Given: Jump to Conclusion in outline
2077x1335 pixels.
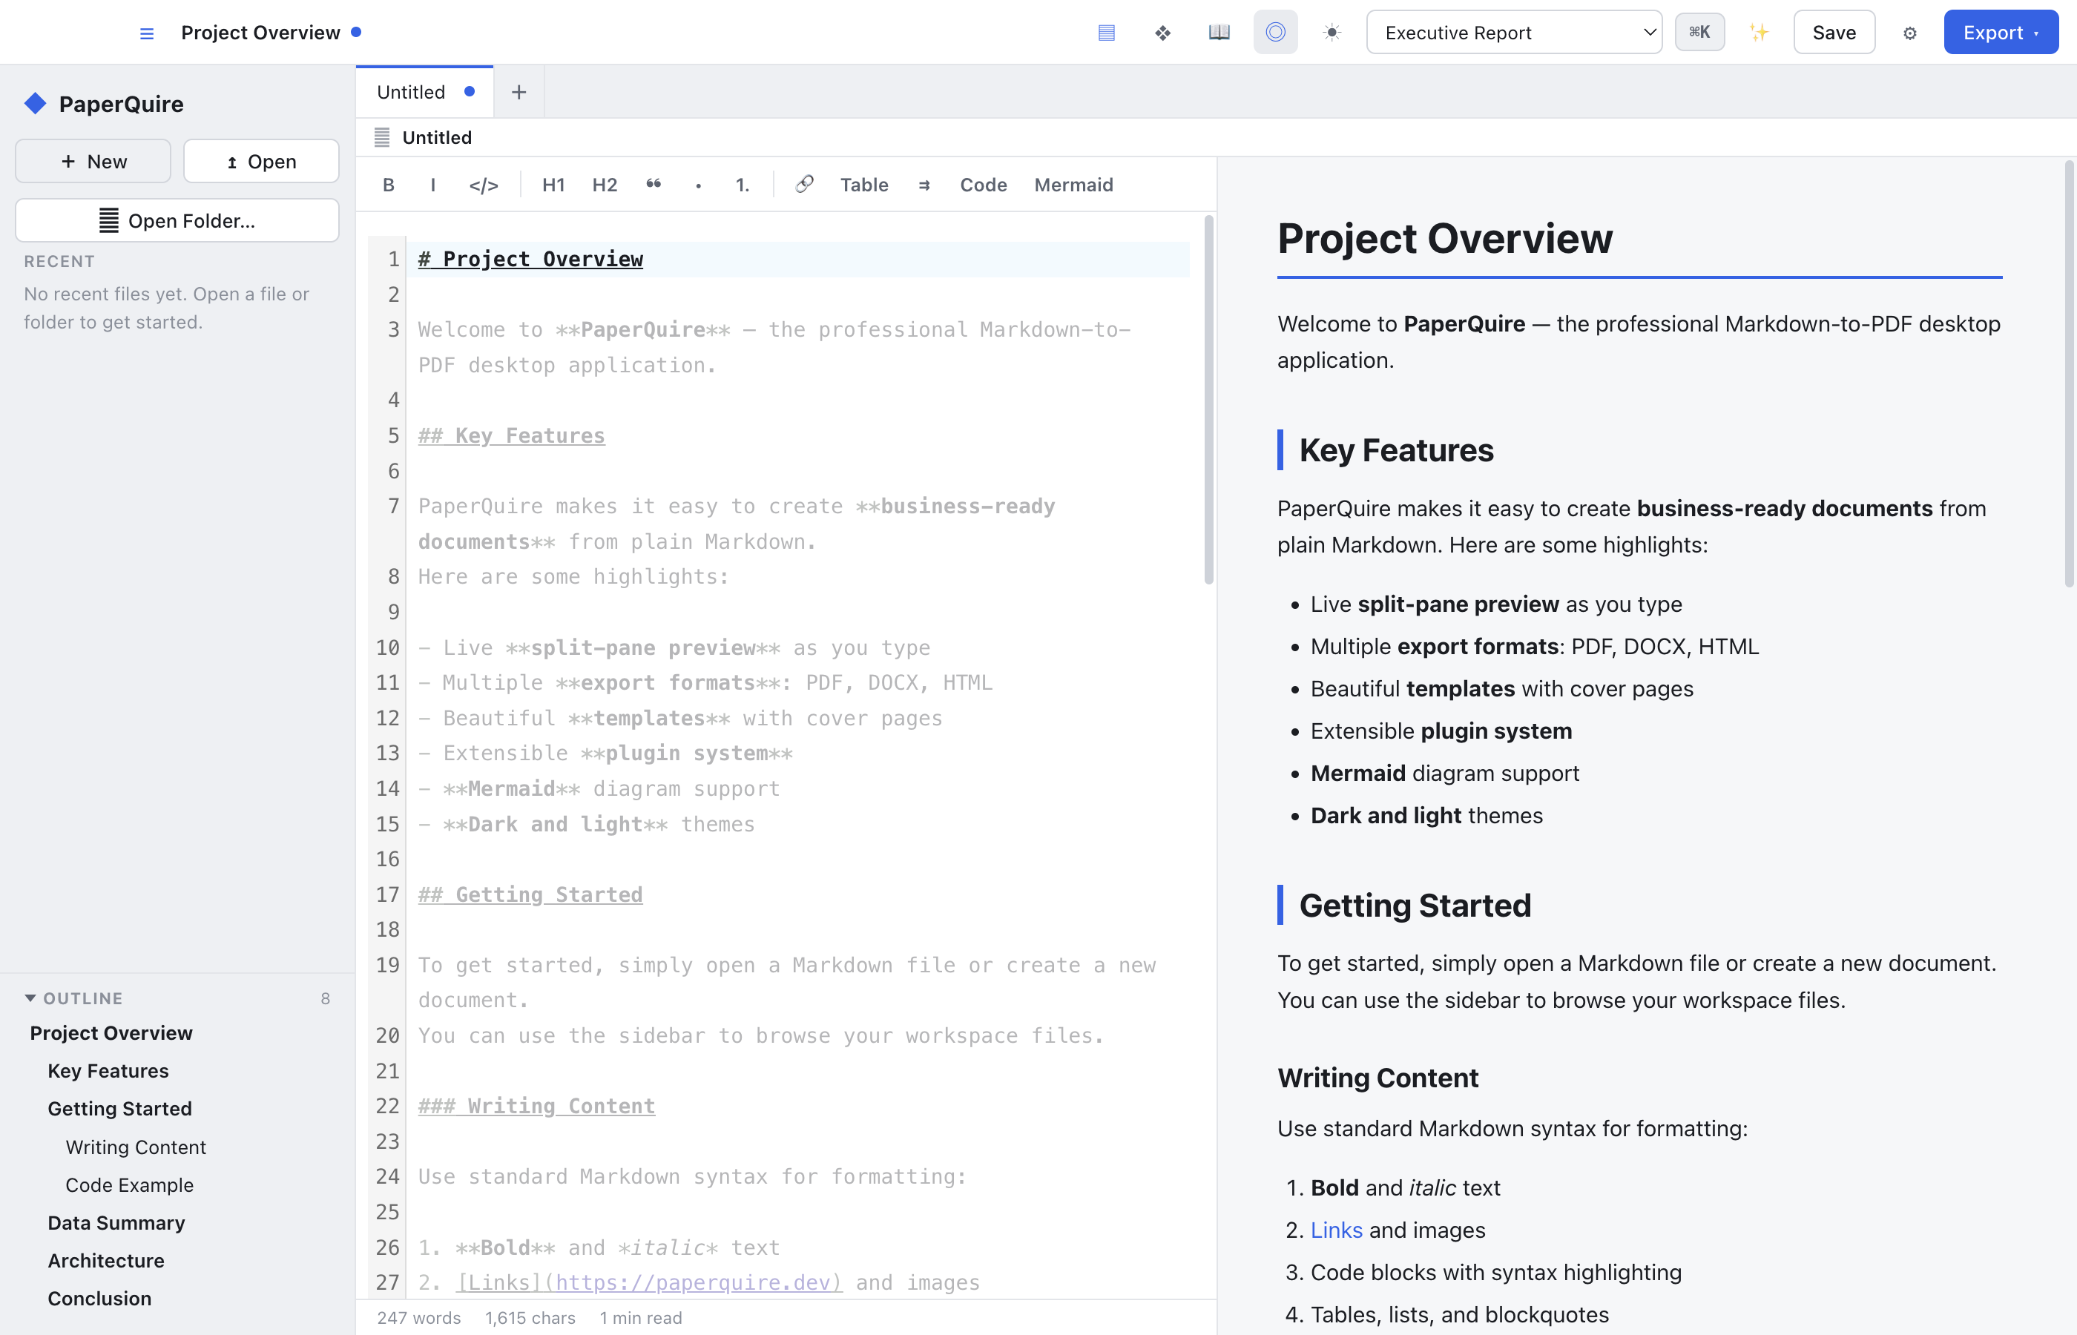Looking at the screenshot, I should click(99, 1299).
